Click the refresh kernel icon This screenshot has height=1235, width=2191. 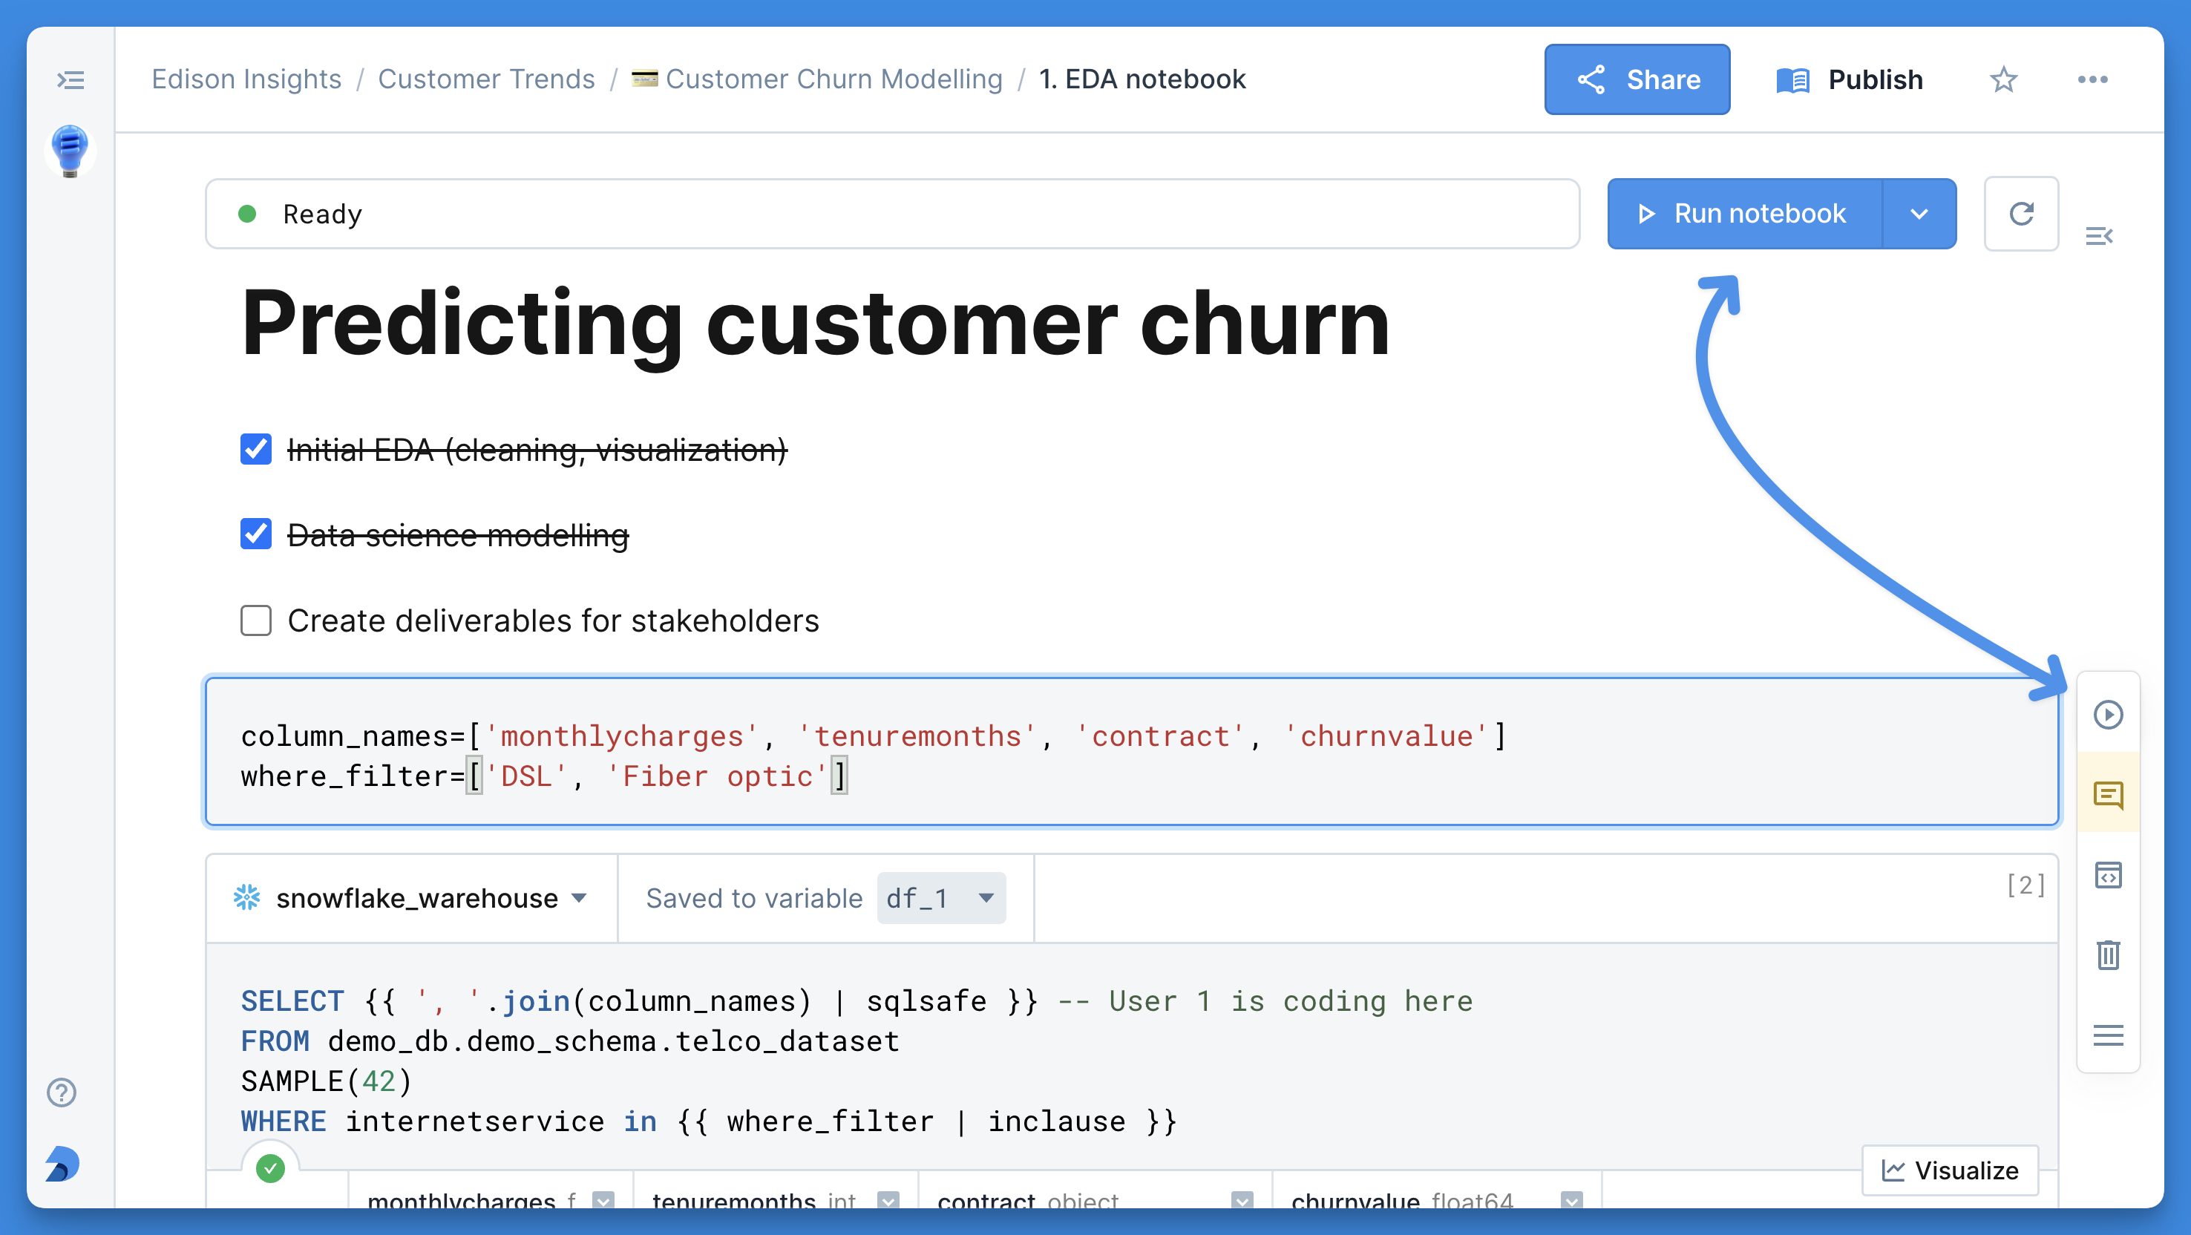click(x=2021, y=214)
